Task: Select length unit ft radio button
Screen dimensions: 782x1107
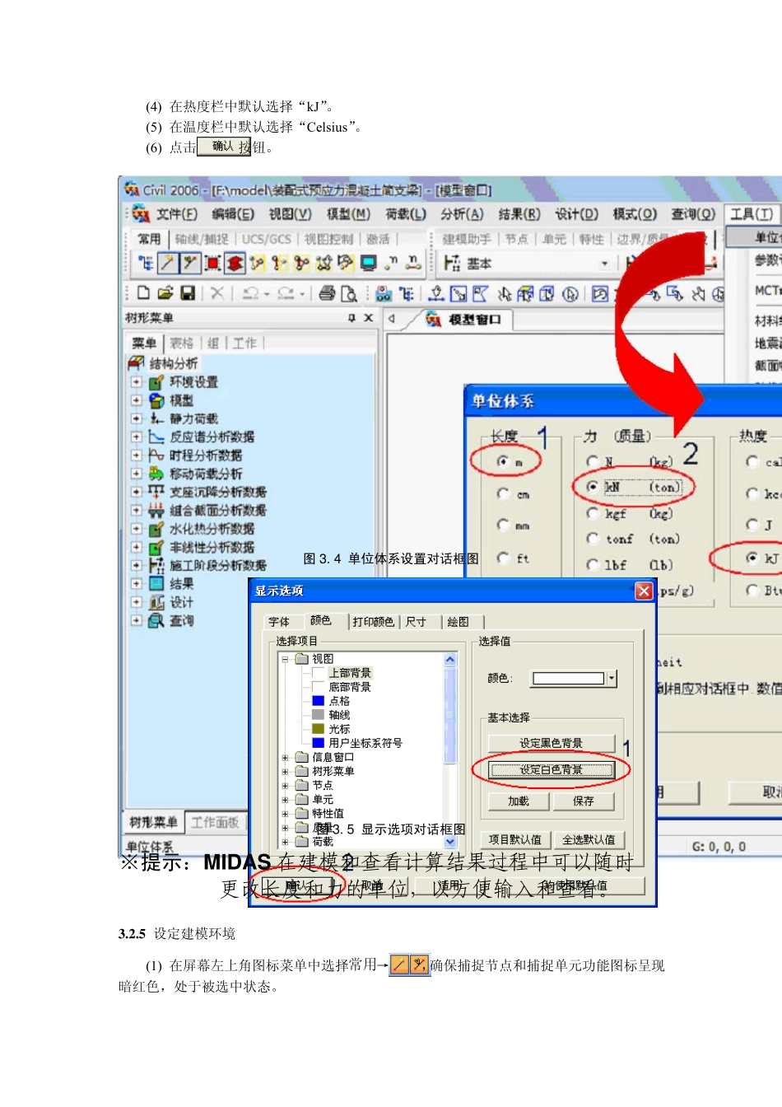Action: coord(503,558)
